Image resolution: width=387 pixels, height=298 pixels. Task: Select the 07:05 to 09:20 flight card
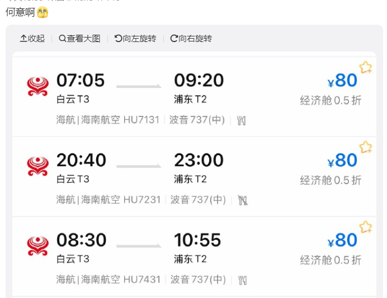coord(193,96)
